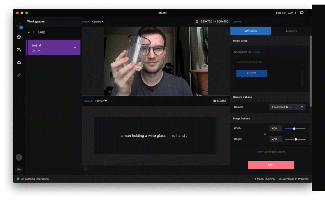Open the cloud download icon in sidebar
This screenshot has height=200, width=325.
(x=19, y=62)
